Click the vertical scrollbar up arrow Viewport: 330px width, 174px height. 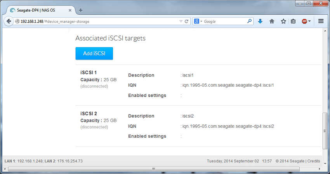[x=325, y=31]
